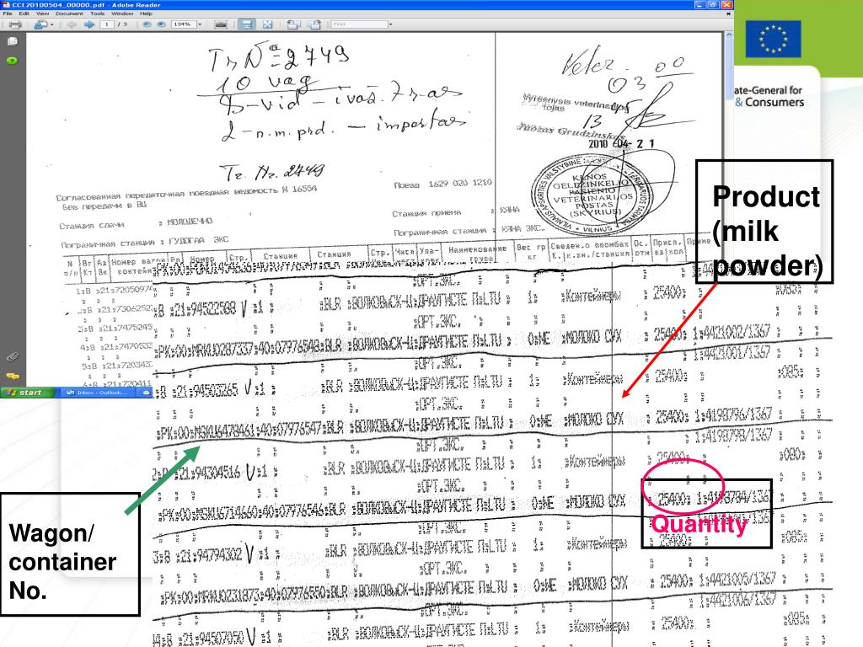Click the Adobe Reader PDF icon in title bar
This screenshot has width=863, height=647.
pos(6,4)
